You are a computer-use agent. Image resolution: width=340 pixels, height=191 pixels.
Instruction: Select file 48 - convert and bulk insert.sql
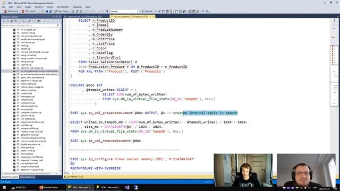29,138
